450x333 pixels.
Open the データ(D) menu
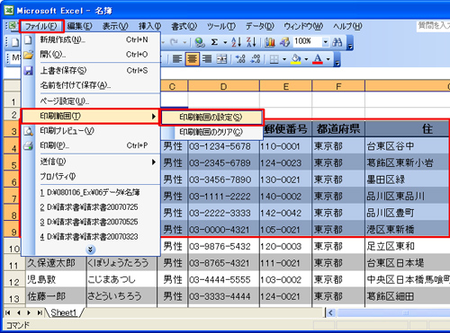260,26
